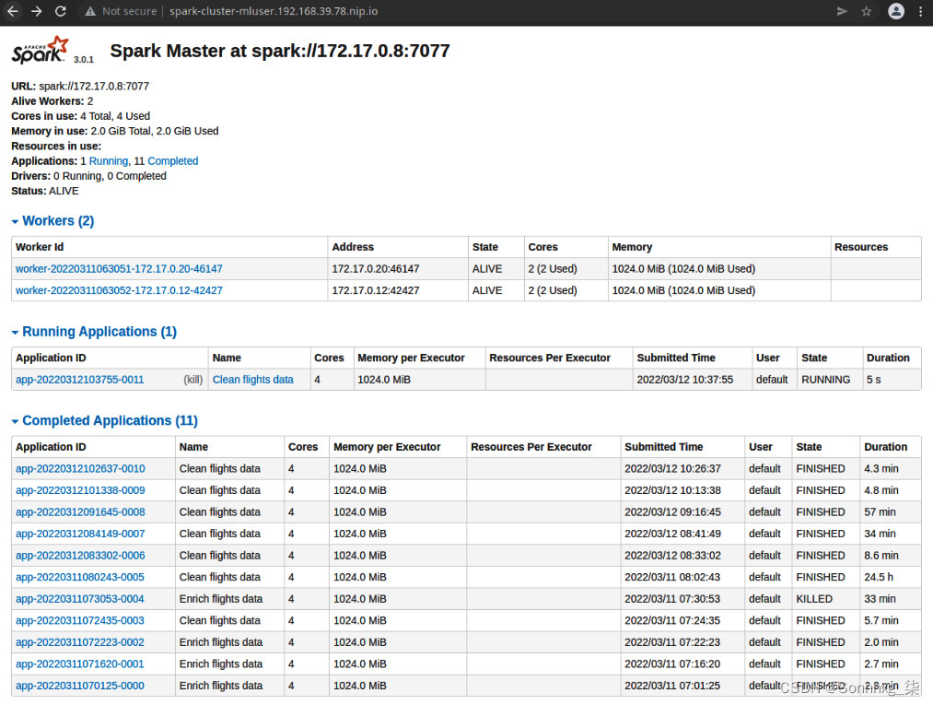Kill the running application app-20220312103755-0011
This screenshot has height=705, width=933.
[192, 380]
